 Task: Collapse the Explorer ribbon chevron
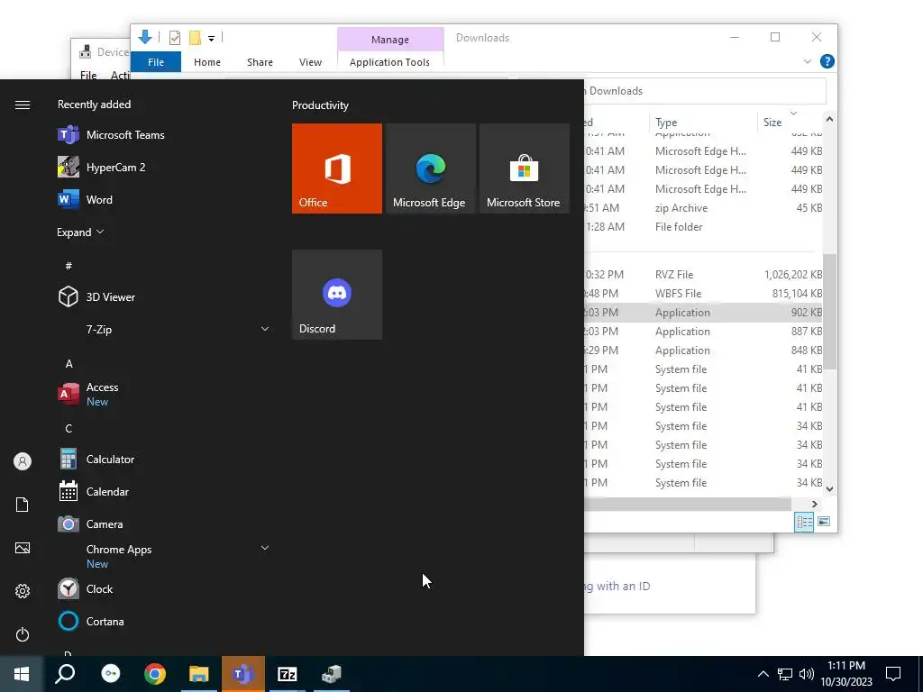coord(807,61)
